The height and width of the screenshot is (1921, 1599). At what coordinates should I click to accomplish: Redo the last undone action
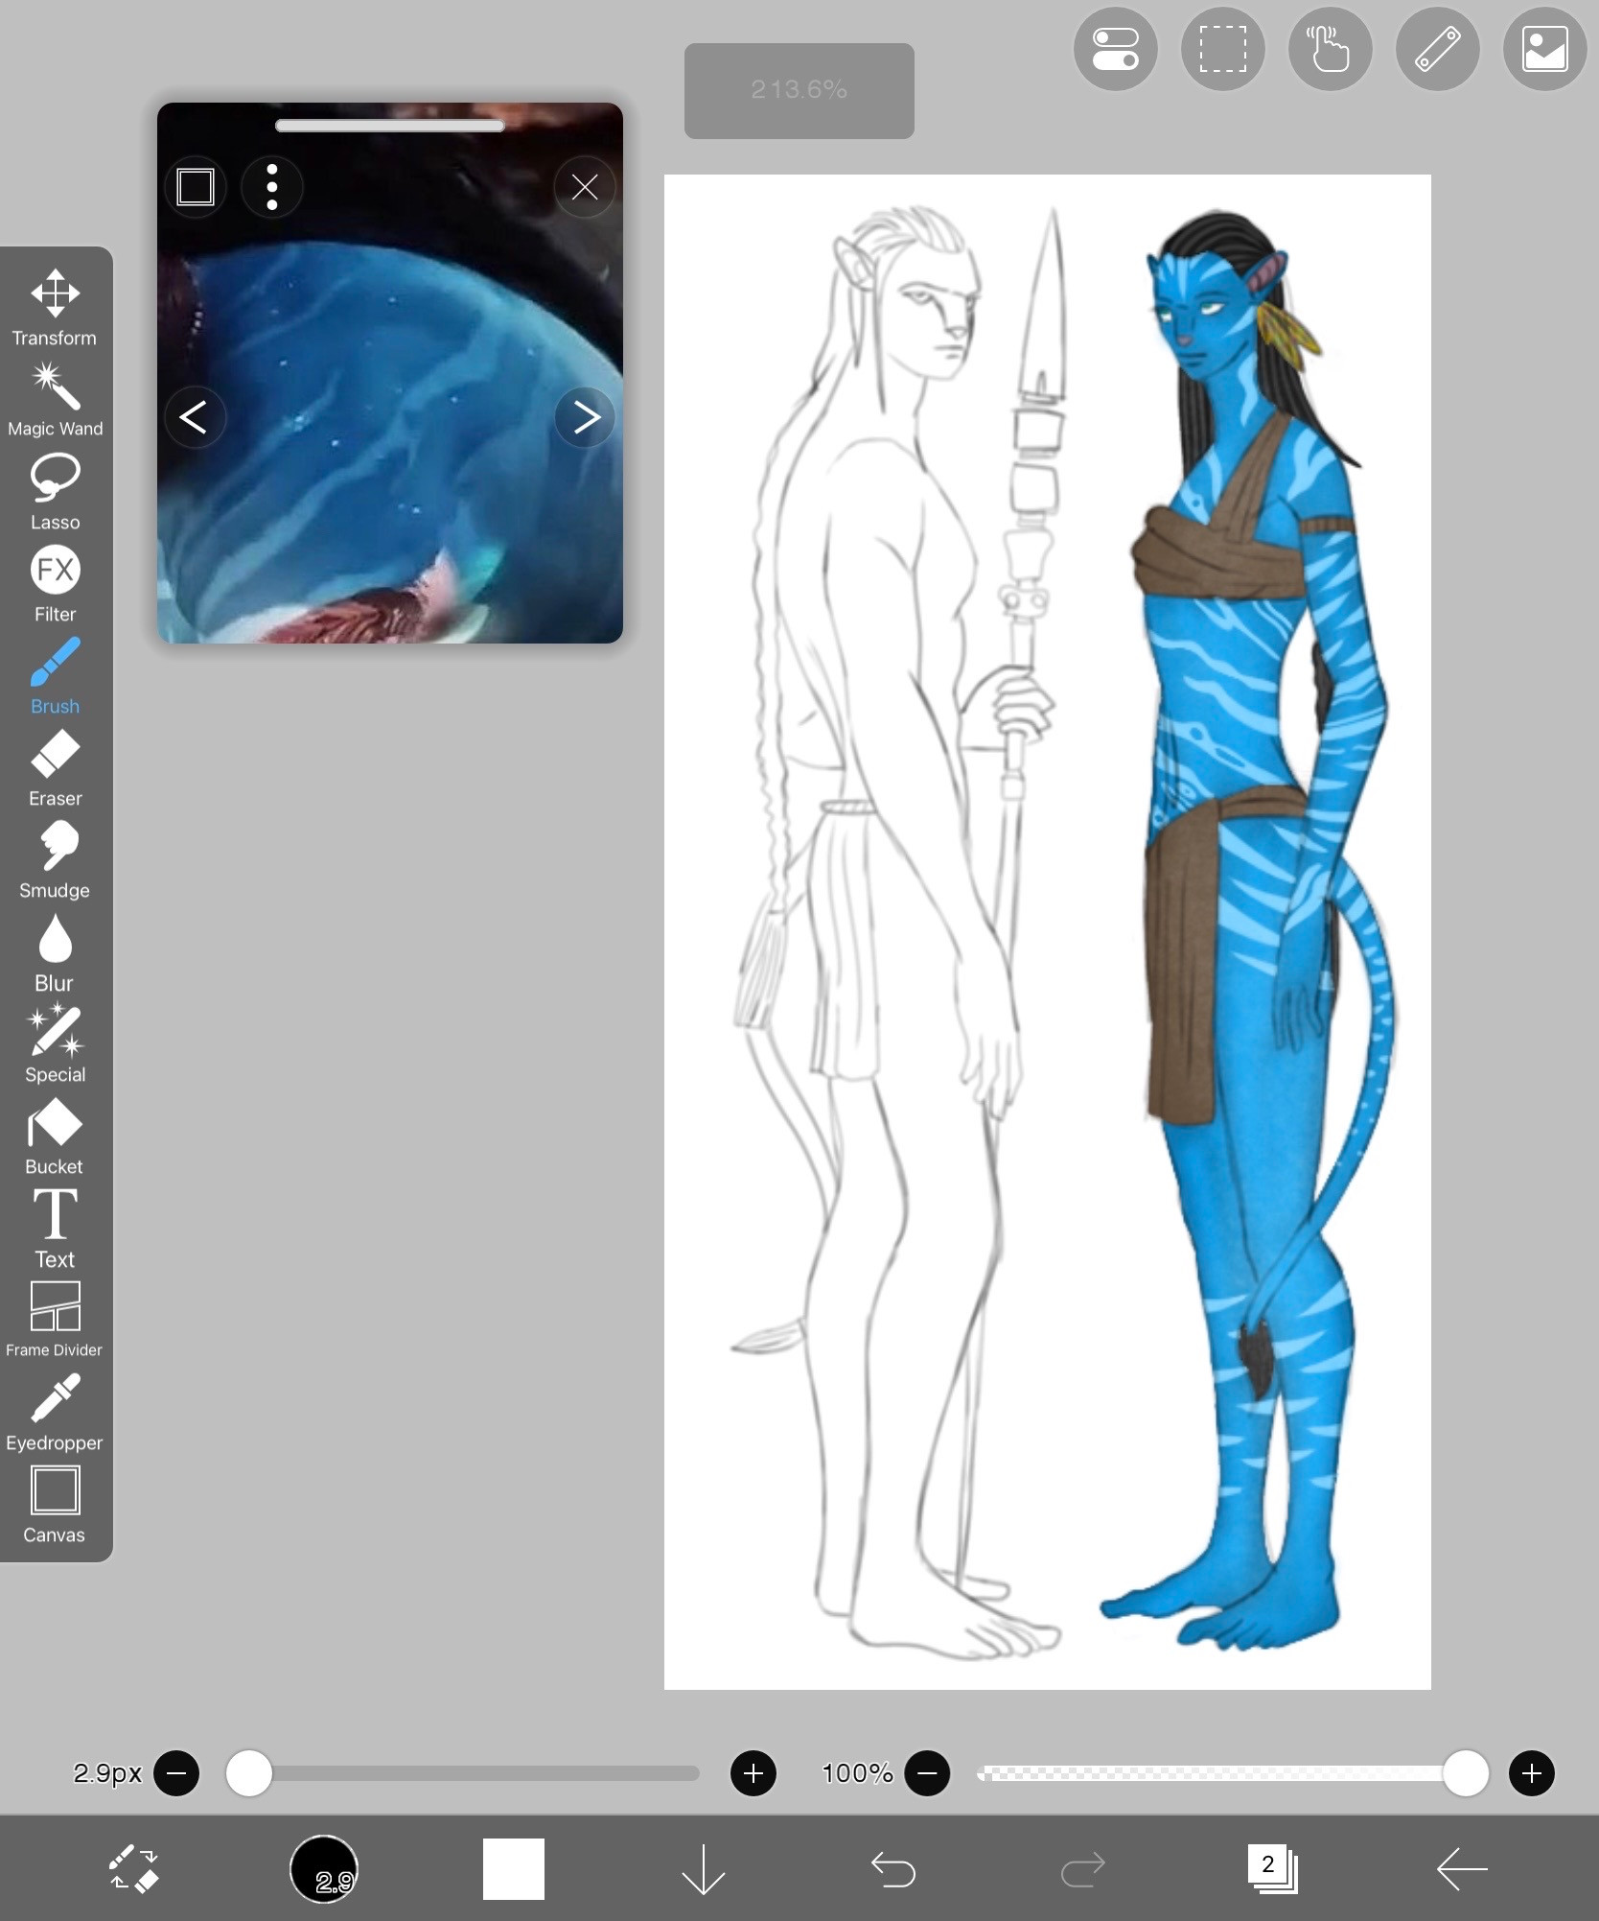(x=1083, y=1868)
